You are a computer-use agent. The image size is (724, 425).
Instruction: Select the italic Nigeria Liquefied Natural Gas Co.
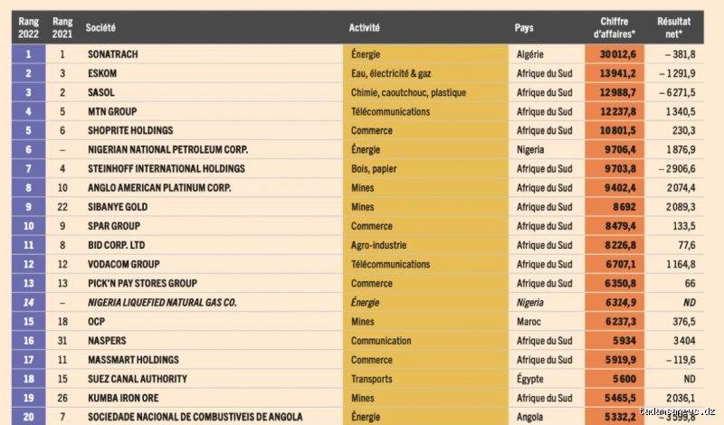(162, 302)
